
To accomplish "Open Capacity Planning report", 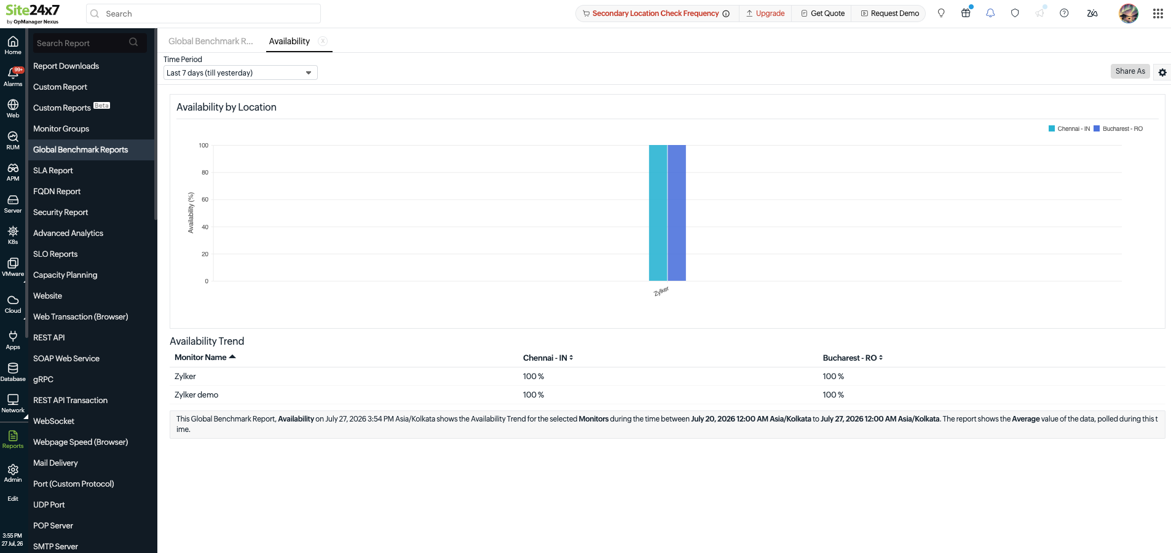I will [65, 275].
